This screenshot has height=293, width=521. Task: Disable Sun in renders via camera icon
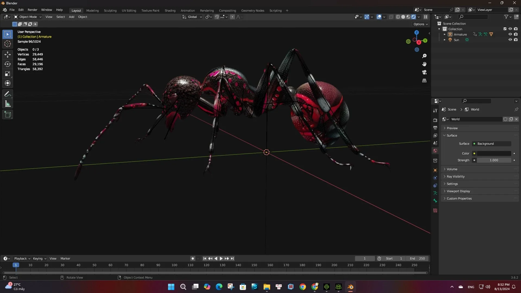(516, 40)
